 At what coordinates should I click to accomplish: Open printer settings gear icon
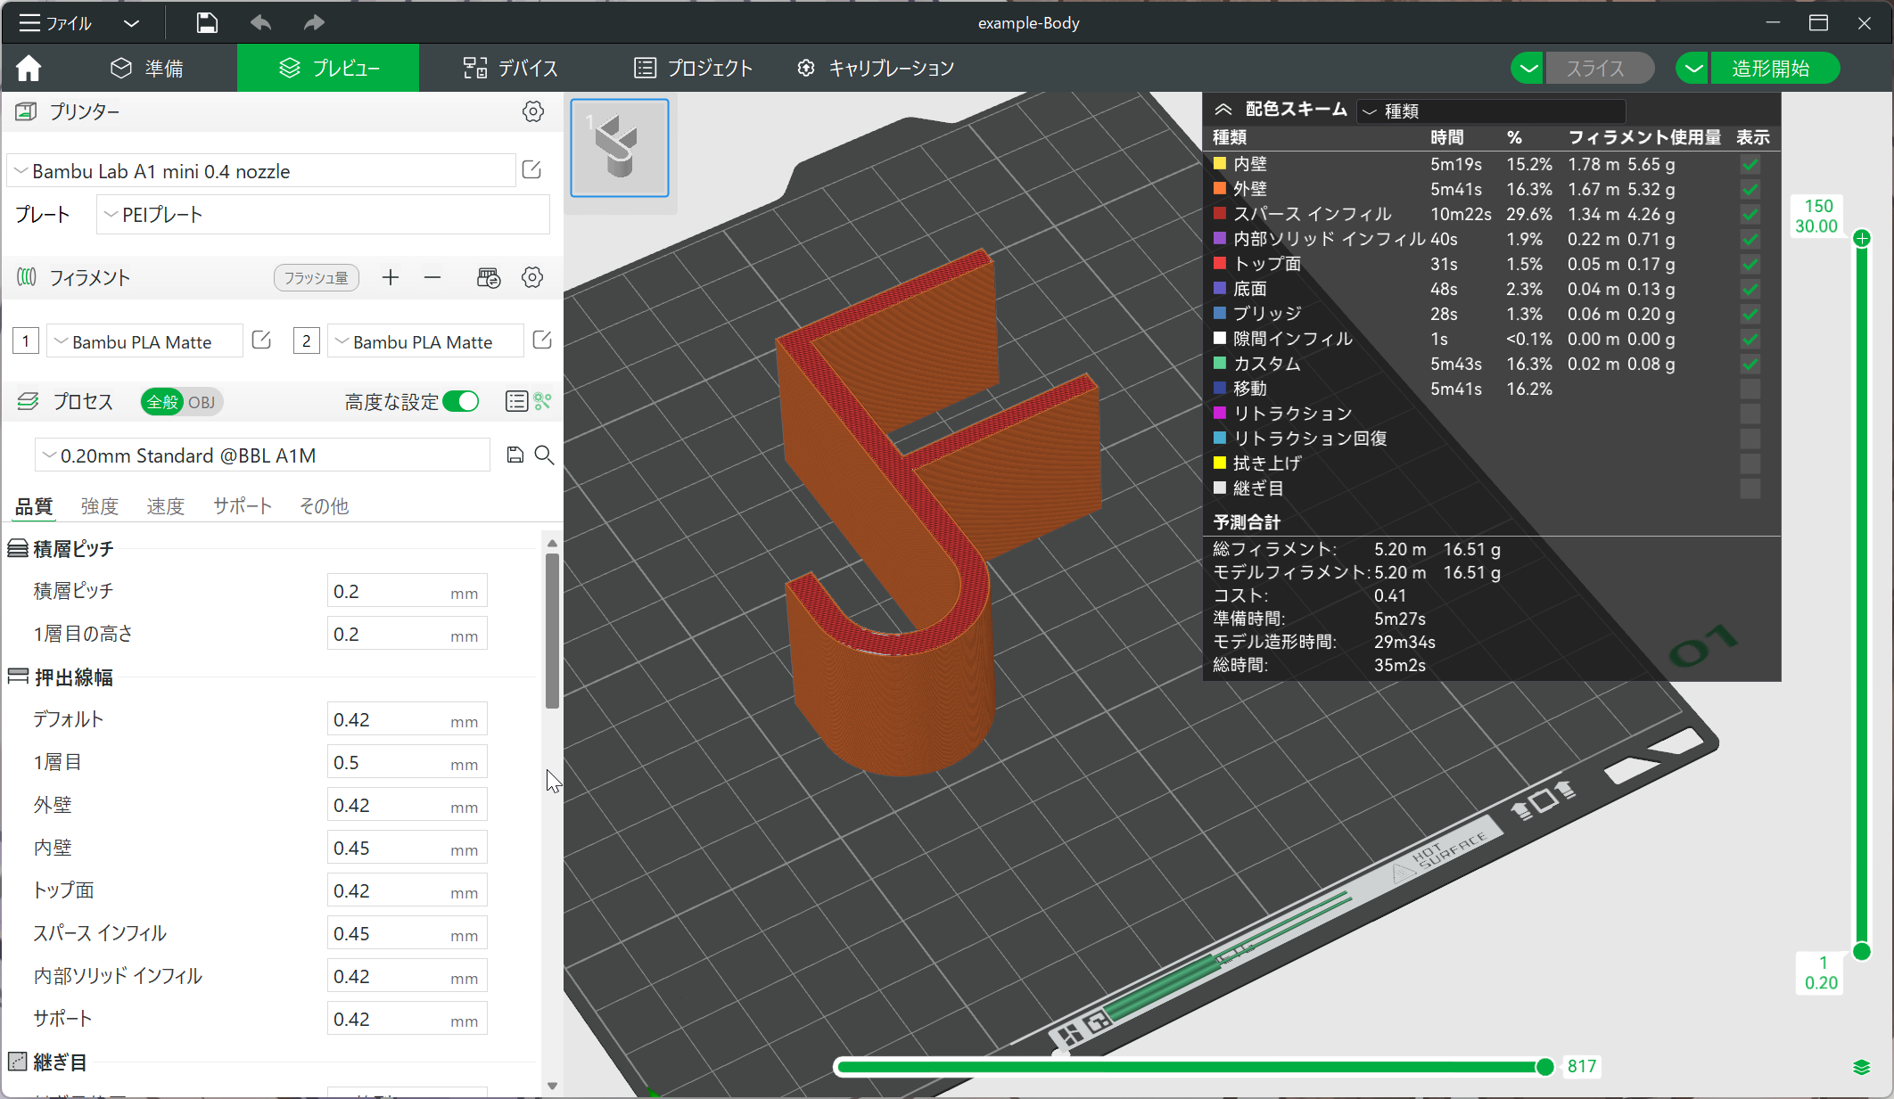pos(532,111)
